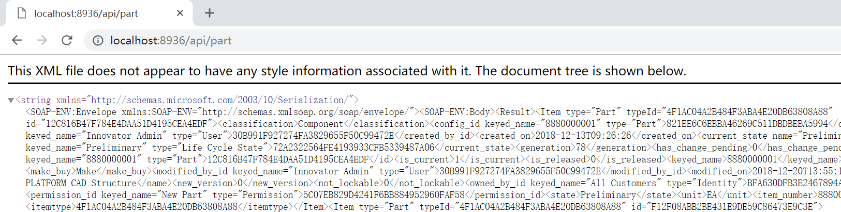Click the permission_id value 5C07EB829D4241F6BB884952960FAF58

pyautogui.click(x=384, y=195)
